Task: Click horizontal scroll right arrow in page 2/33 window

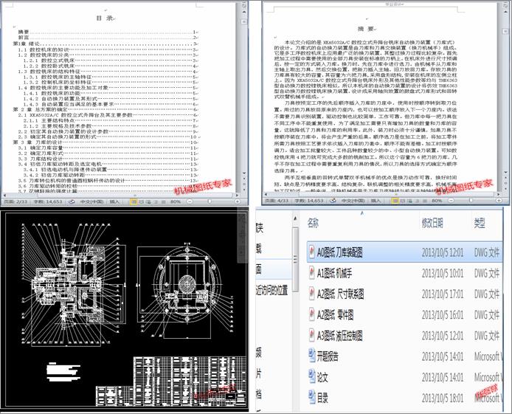Action: [x=238, y=196]
